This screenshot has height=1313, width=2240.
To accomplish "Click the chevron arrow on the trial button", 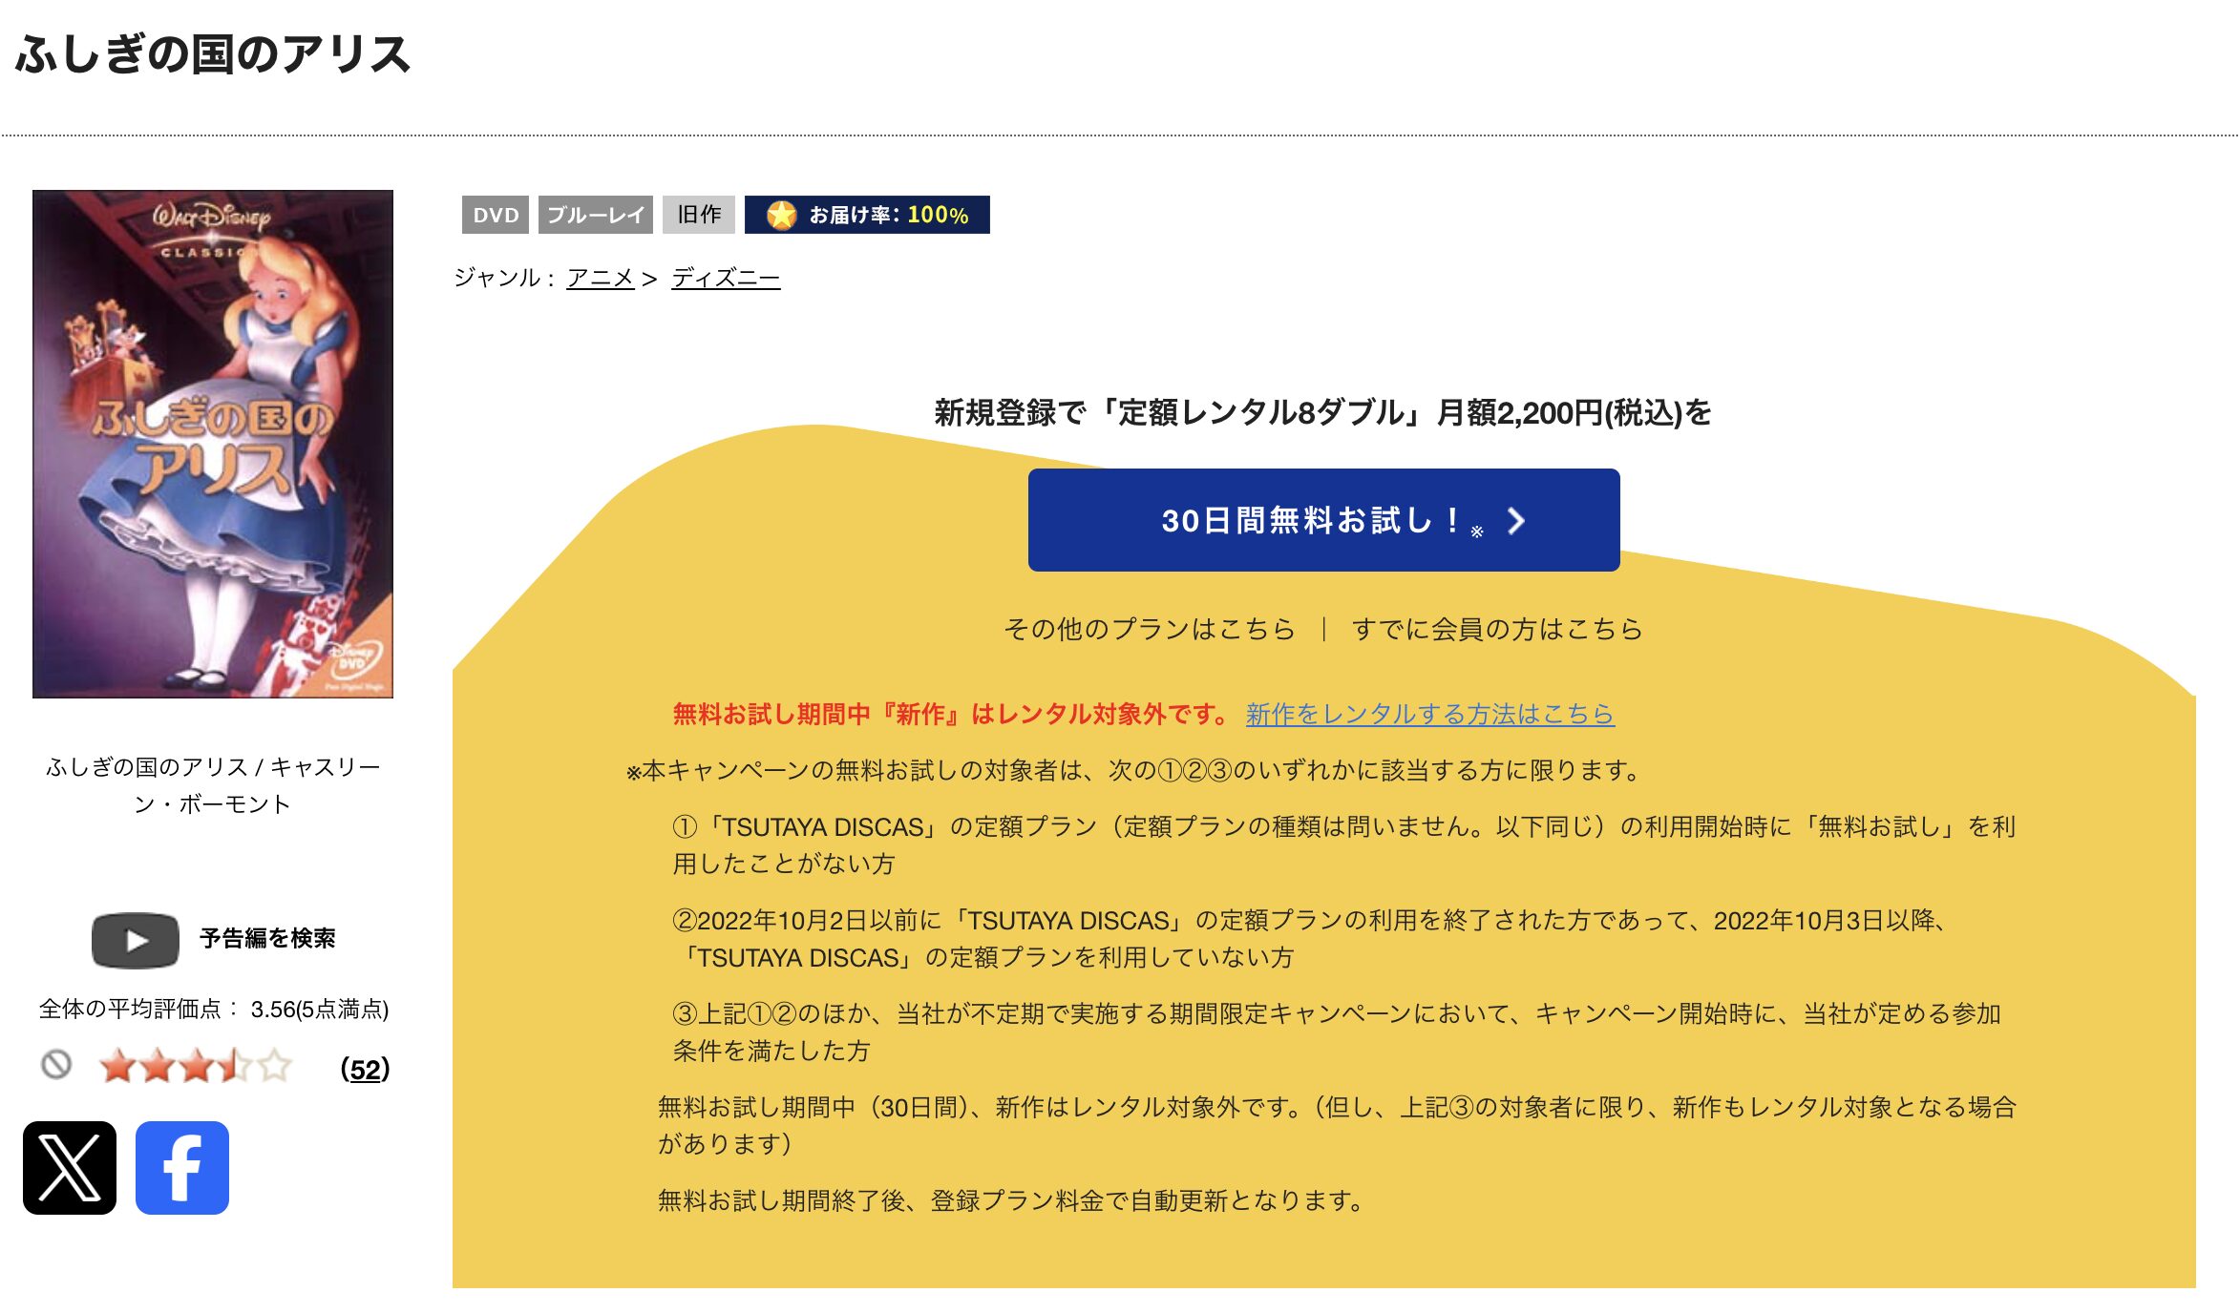I will tap(1516, 520).
